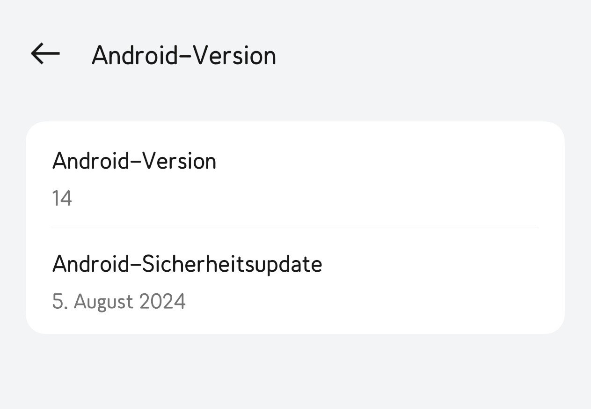The height and width of the screenshot is (409, 591).
Task: Click the Android-Version page title
Action: tap(183, 56)
